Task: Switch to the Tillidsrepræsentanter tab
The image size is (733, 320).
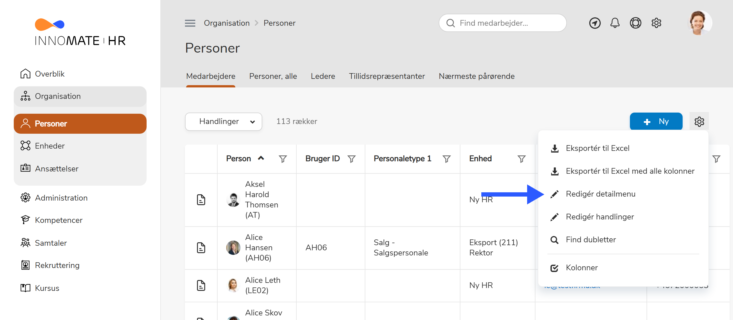Action: [387, 76]
